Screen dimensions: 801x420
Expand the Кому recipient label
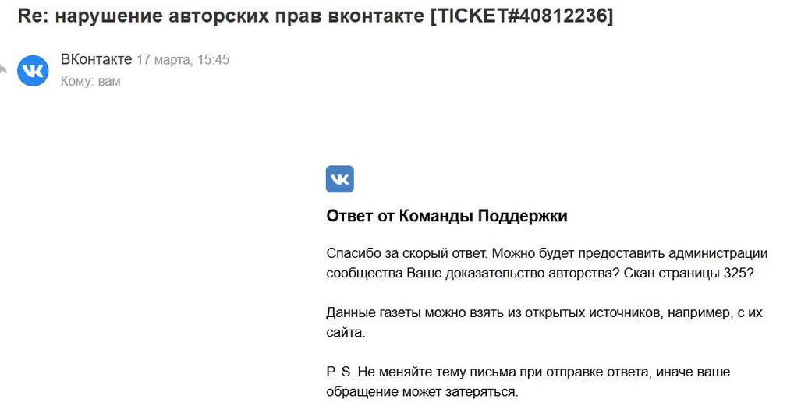(x=77, y=81)
